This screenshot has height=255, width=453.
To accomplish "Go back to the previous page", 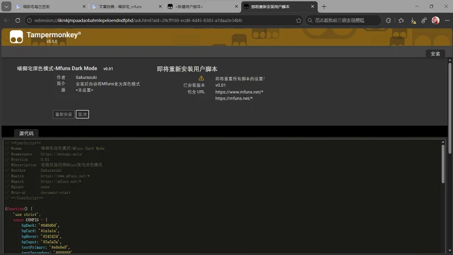I will coord(6,20).
